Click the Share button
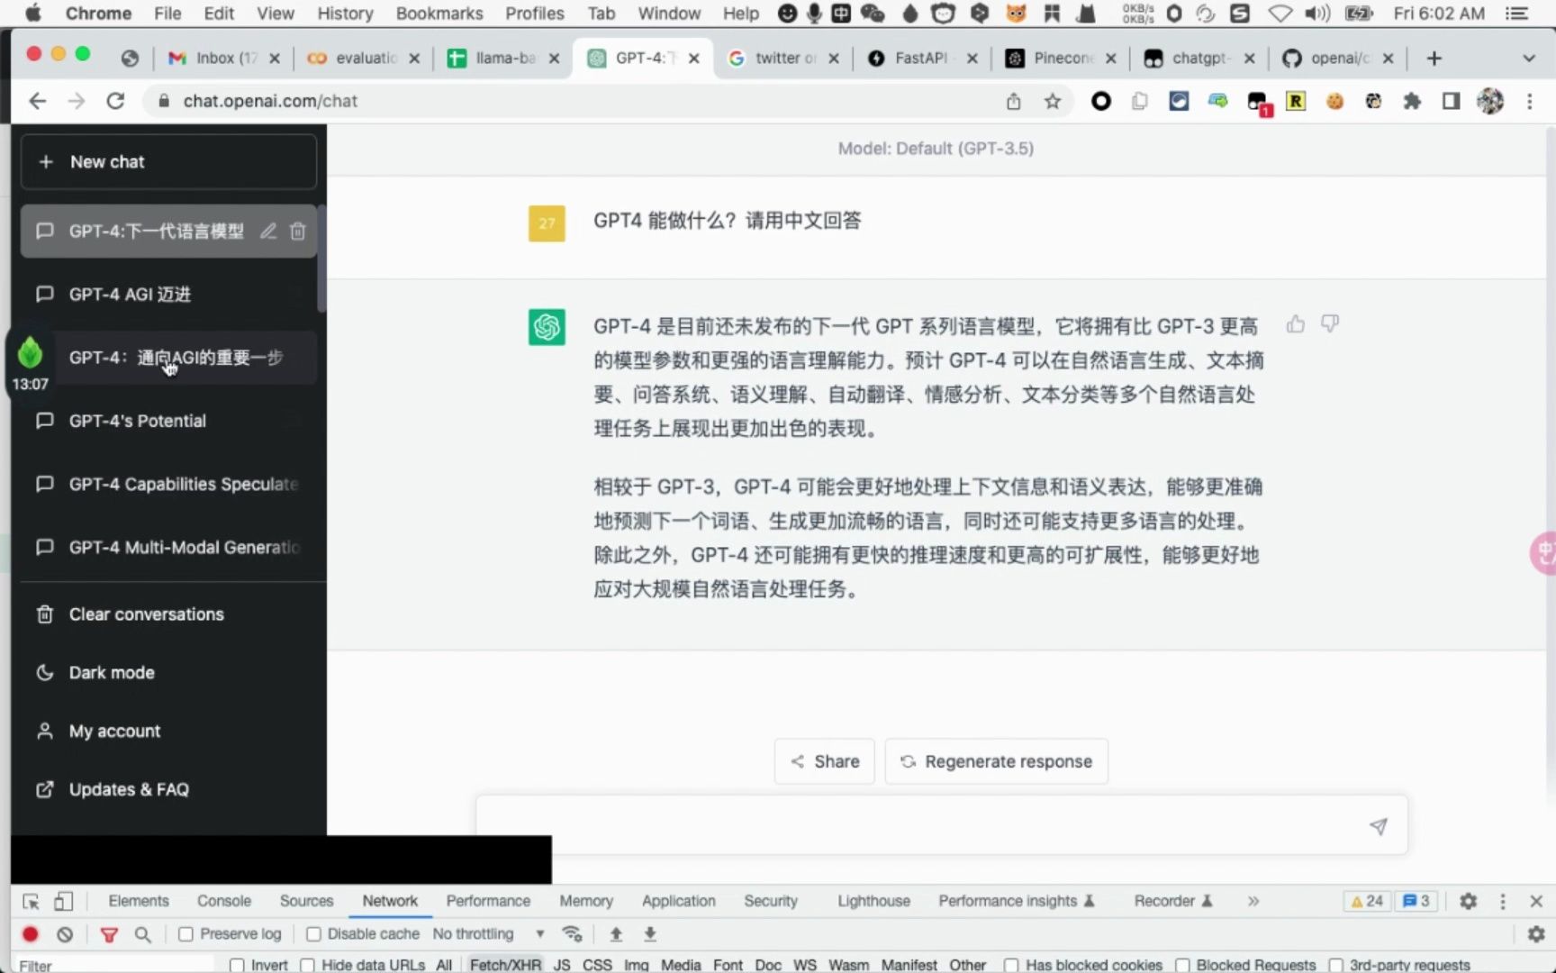 [x=825, y=761]
